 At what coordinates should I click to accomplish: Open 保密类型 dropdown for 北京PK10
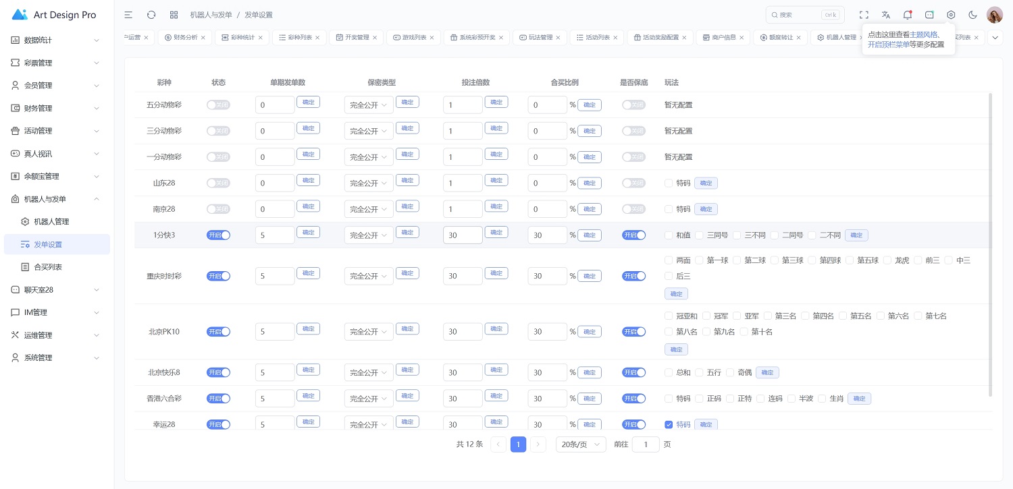(x=368, y=332)
